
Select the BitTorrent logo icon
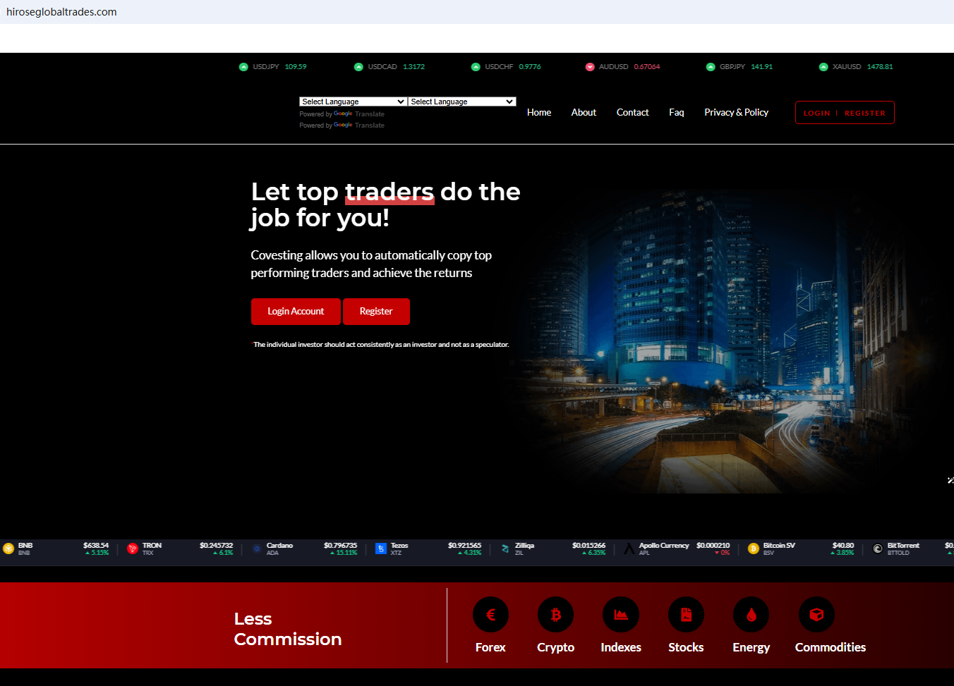(x=878, y=549)
